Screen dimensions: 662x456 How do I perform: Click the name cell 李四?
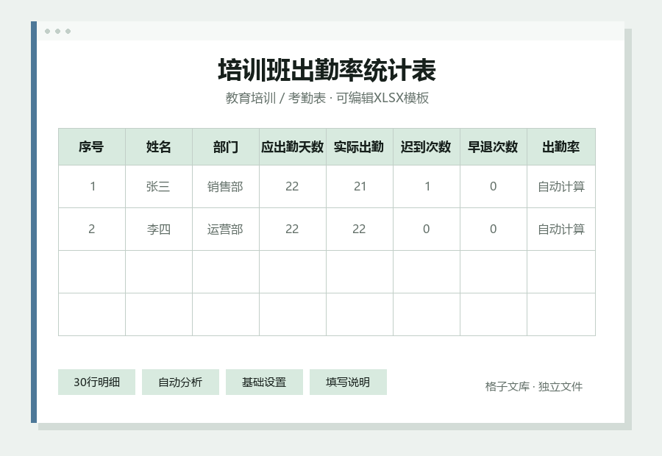pyautogui.click(x=159, y=229)
